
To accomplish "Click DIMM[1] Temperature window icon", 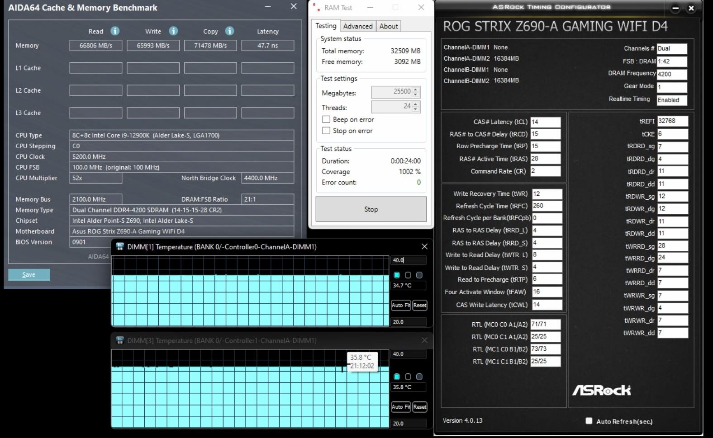I will tap(120, 246).
